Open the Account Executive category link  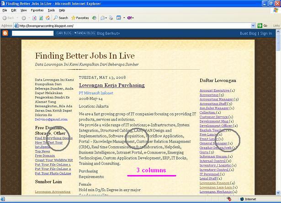(215, 90)
